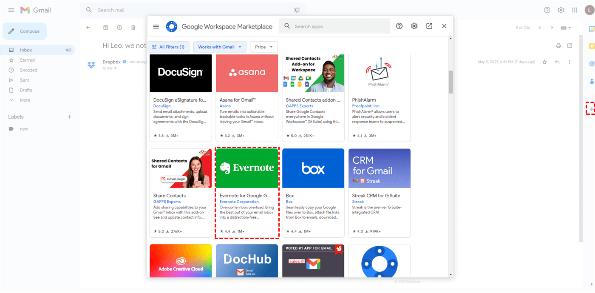The width and height of the screenshot is (595, 293).
Task: Open the Gmail main menu hamburger icon
Action: (x=11, y=10)
